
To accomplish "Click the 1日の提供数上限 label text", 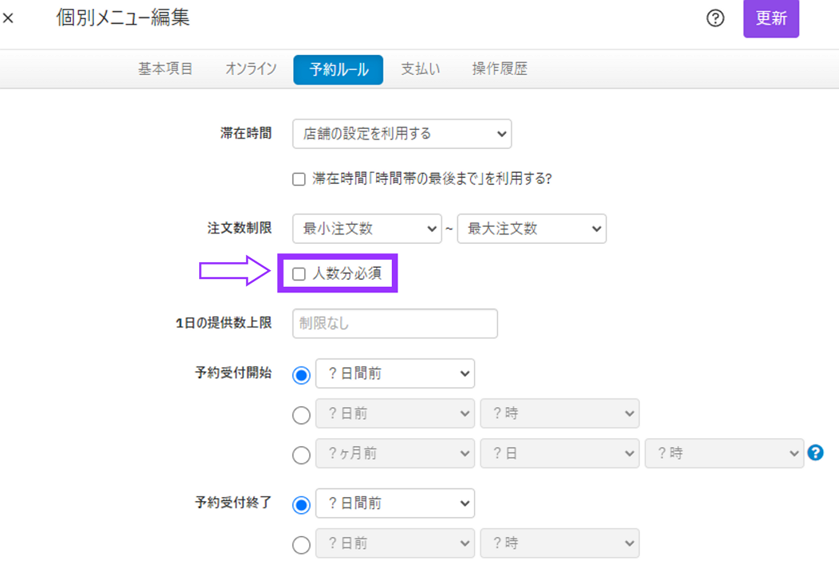I will tap(224, 323).
